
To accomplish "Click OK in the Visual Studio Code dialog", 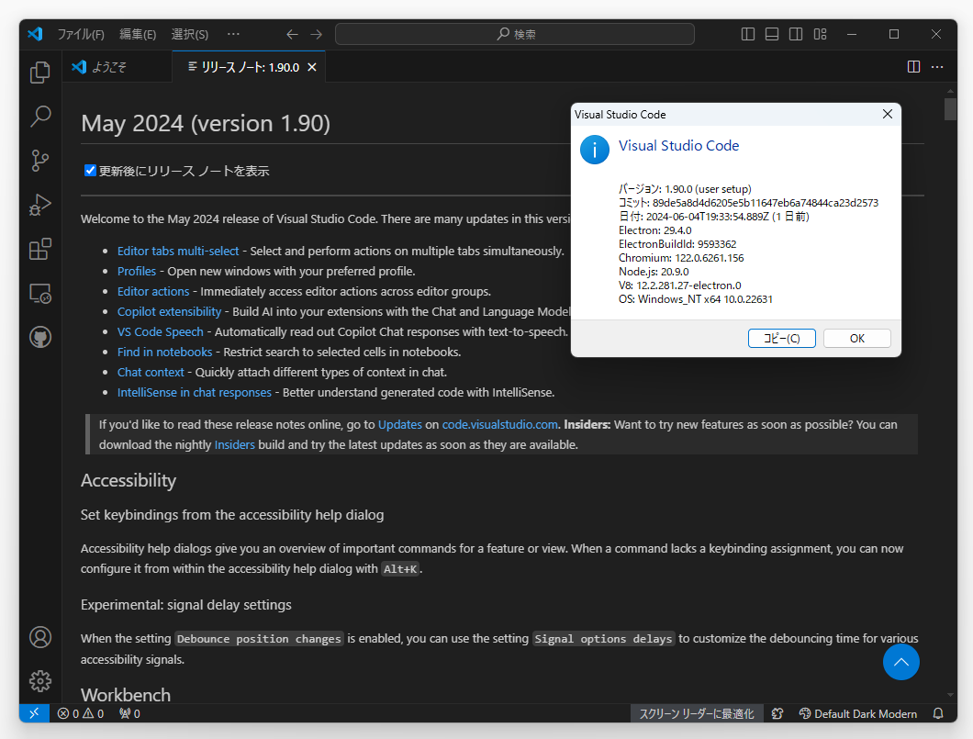I will pos(856,338).
